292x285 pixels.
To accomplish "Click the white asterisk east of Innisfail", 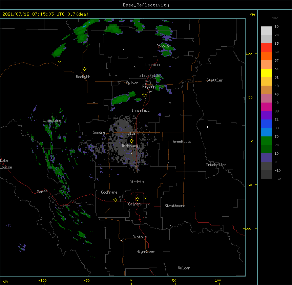I will pyautogui.click(x=170, y=103).
